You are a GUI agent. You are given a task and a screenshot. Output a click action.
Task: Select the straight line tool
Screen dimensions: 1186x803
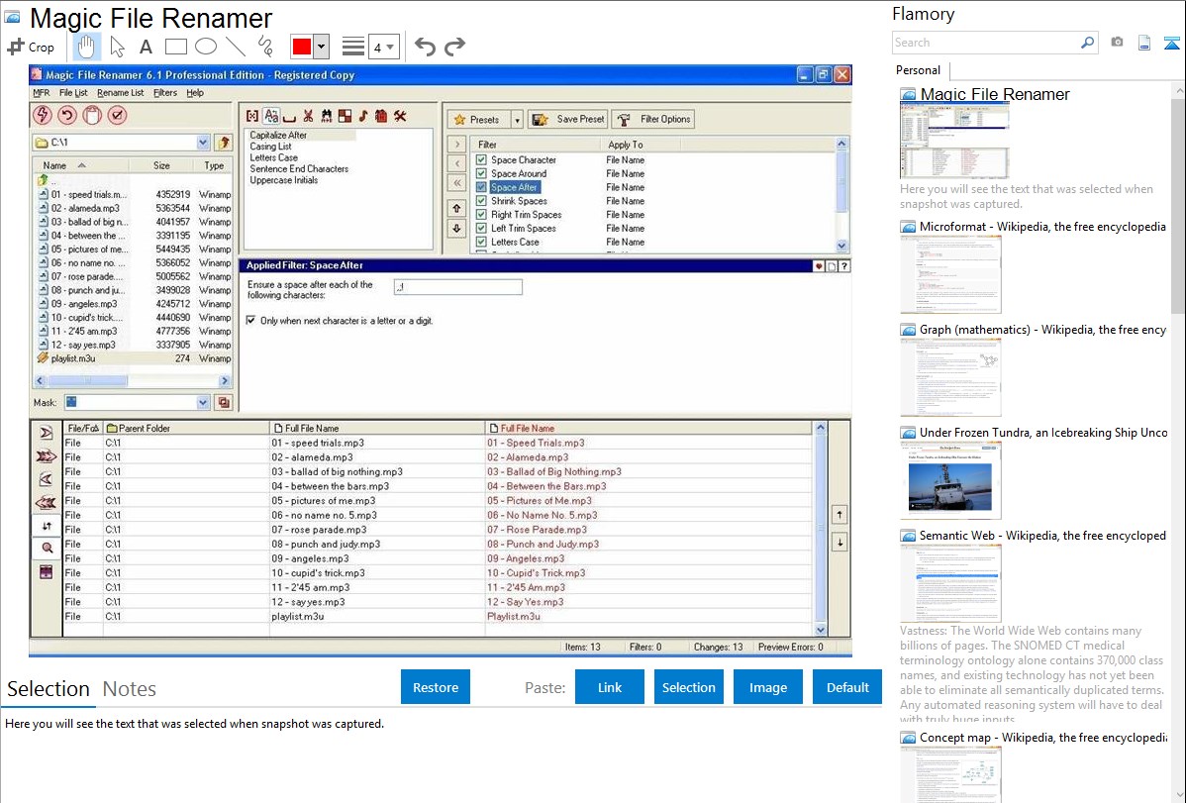pos(236,47)
